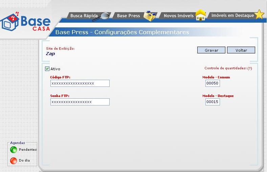
Task: Open Pendentes via the green circle icon
Action: 14,150
